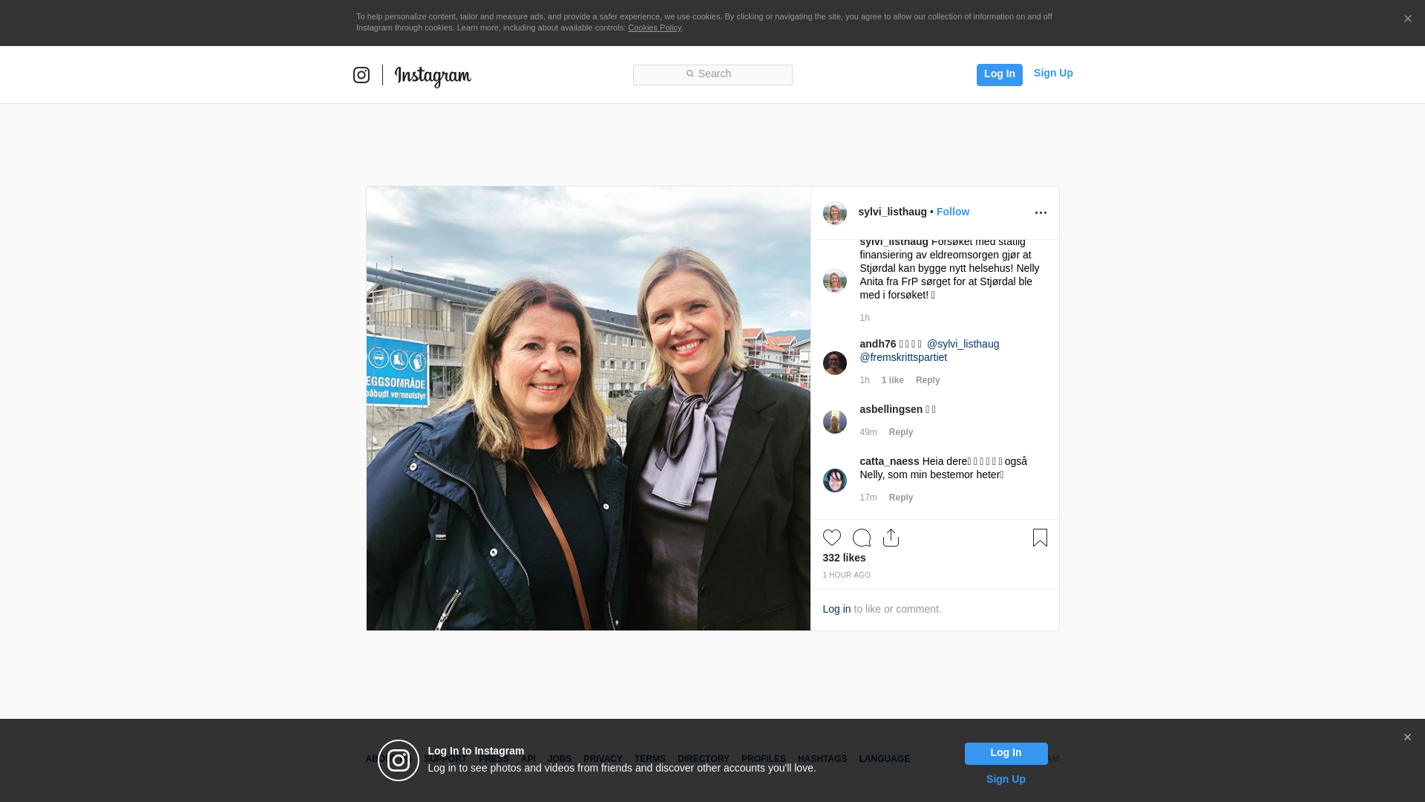
Task: Open asbellingsen profile picture
Action: (835, 422)
